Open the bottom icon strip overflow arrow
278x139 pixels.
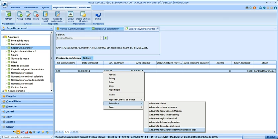point(51,132)
